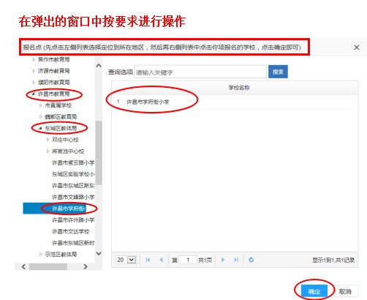Close the 报名点 dialog with X
This screenshot has width=367, height=300.
point(357,48)
